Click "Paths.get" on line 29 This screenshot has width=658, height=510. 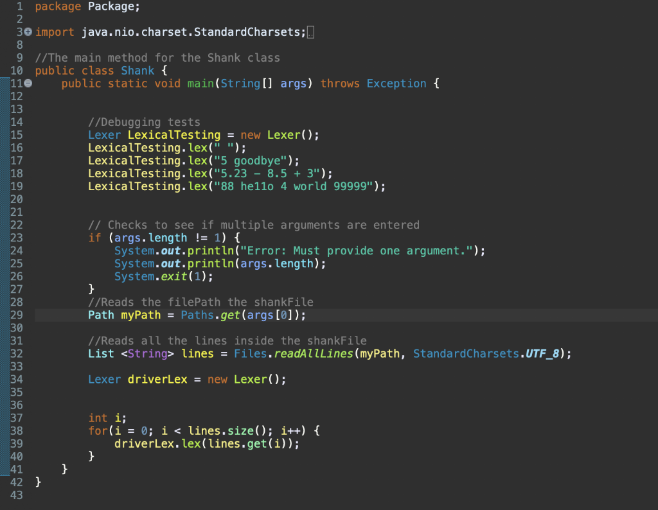[210, 315]
